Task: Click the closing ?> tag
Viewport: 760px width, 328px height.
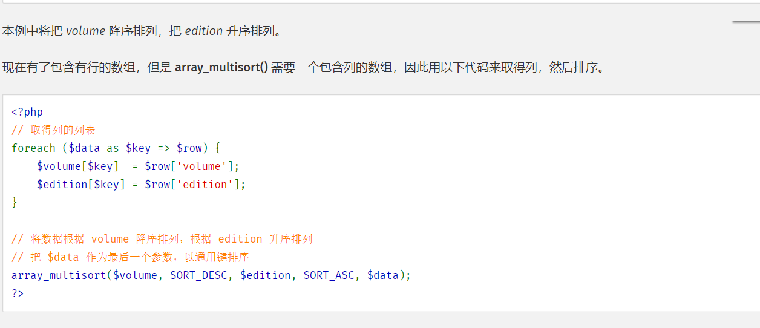Action: coord(18,294)
